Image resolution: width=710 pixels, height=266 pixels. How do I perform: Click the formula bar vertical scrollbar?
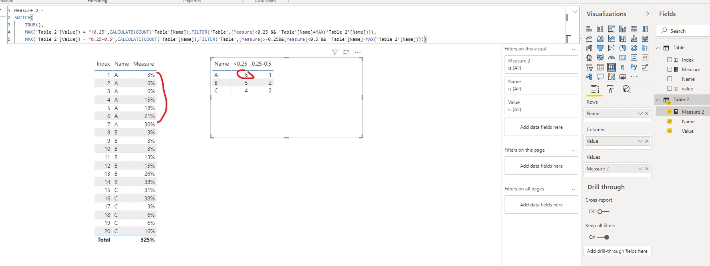(567, 18)
